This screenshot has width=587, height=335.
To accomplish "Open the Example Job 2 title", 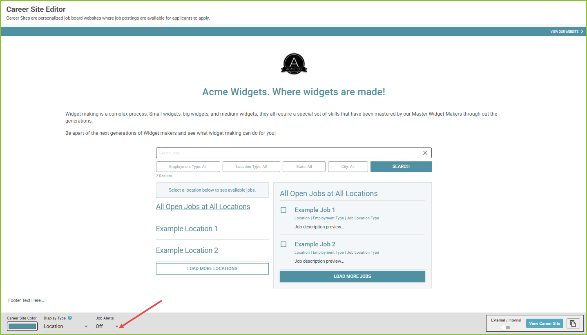I will [x=315, y=244].
